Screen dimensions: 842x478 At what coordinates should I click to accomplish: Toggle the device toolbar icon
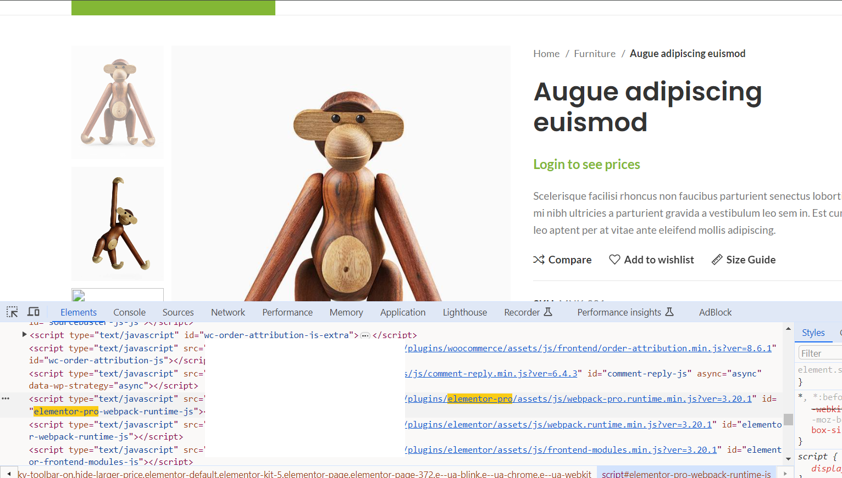[x=34, y=312]
